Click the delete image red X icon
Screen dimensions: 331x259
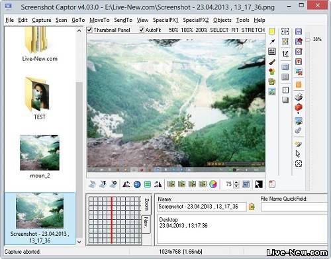point(299,72)
